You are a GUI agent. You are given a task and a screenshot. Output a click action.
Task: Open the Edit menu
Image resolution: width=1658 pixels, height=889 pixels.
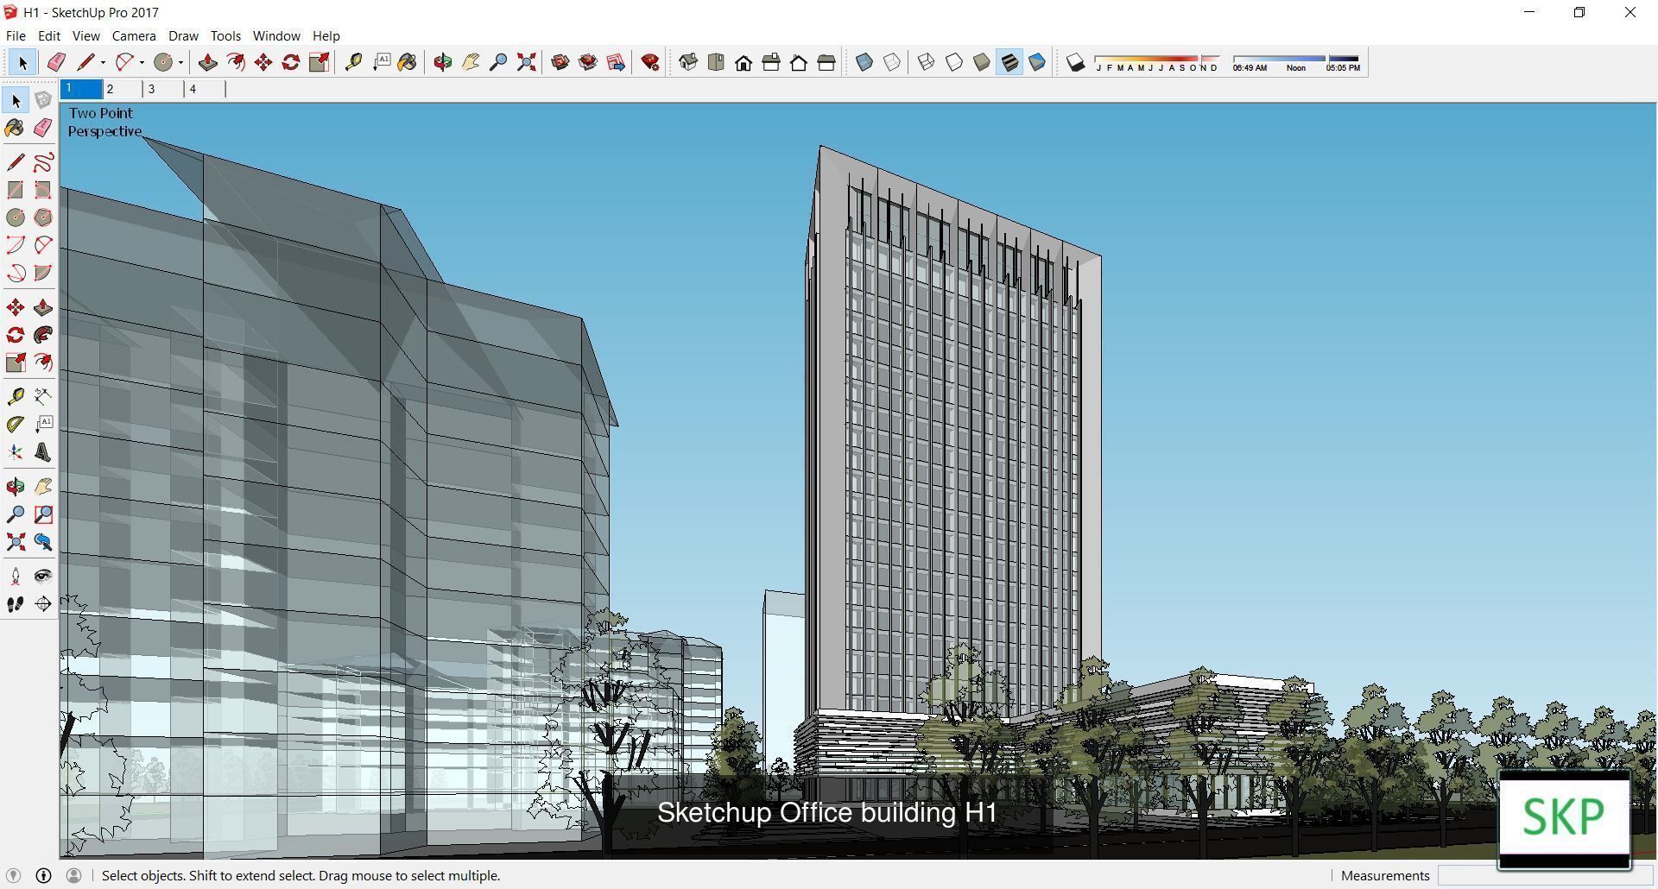point(49,35)
